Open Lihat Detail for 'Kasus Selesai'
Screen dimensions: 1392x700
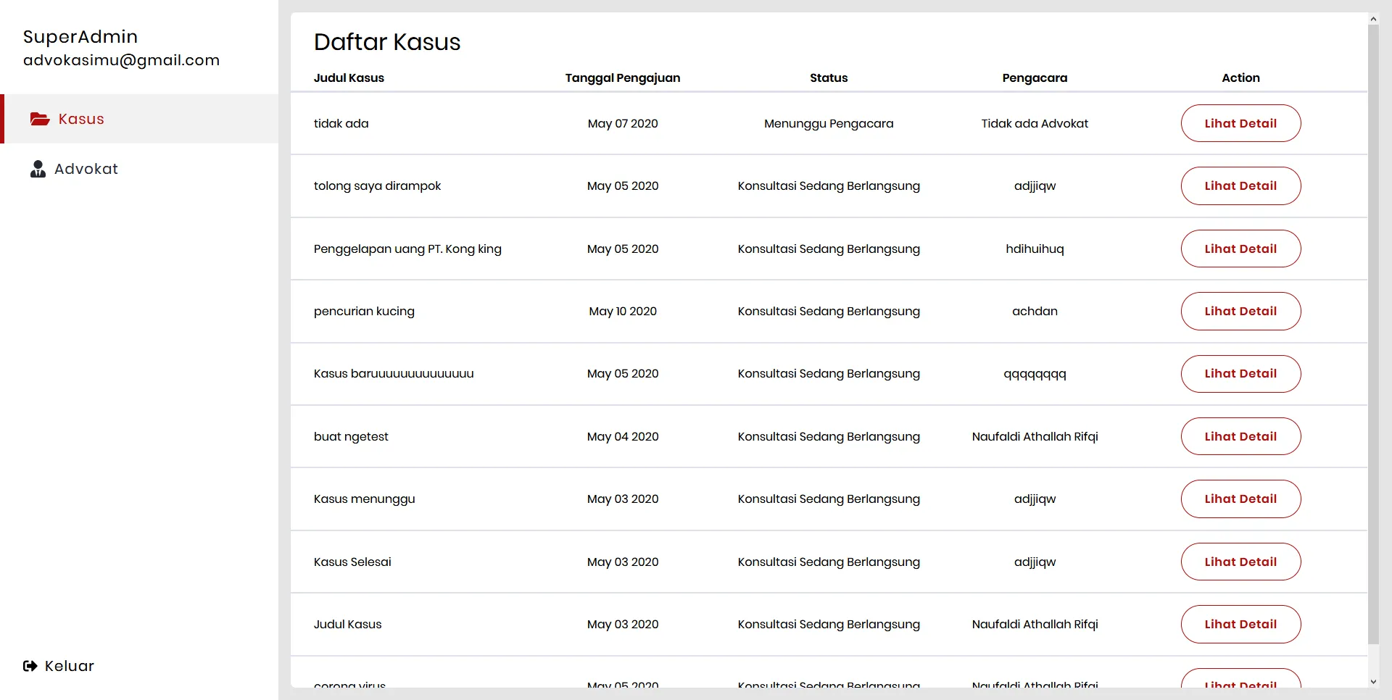point(1240,562)
